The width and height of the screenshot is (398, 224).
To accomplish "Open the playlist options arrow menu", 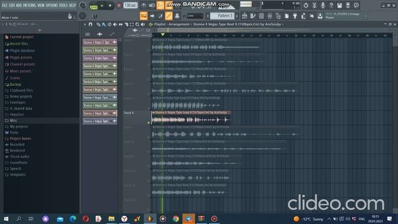I will 85,24.
